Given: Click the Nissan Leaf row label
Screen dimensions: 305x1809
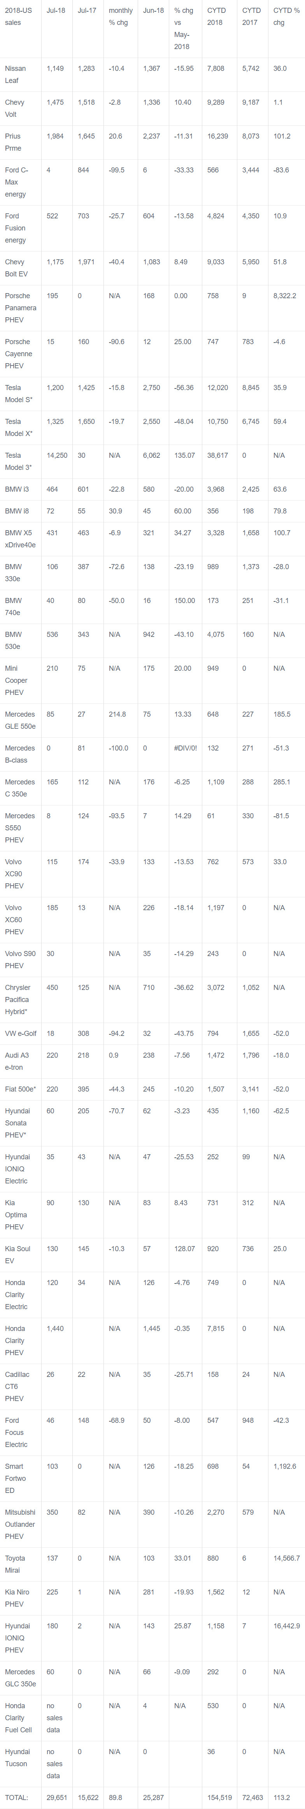Looking at the screenshot, I should click(x=16, y=74).
